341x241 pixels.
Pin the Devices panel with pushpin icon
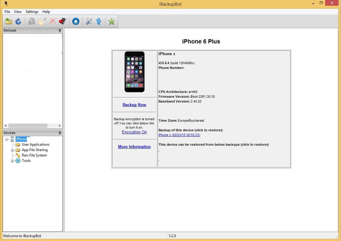(x=60, y=133)
